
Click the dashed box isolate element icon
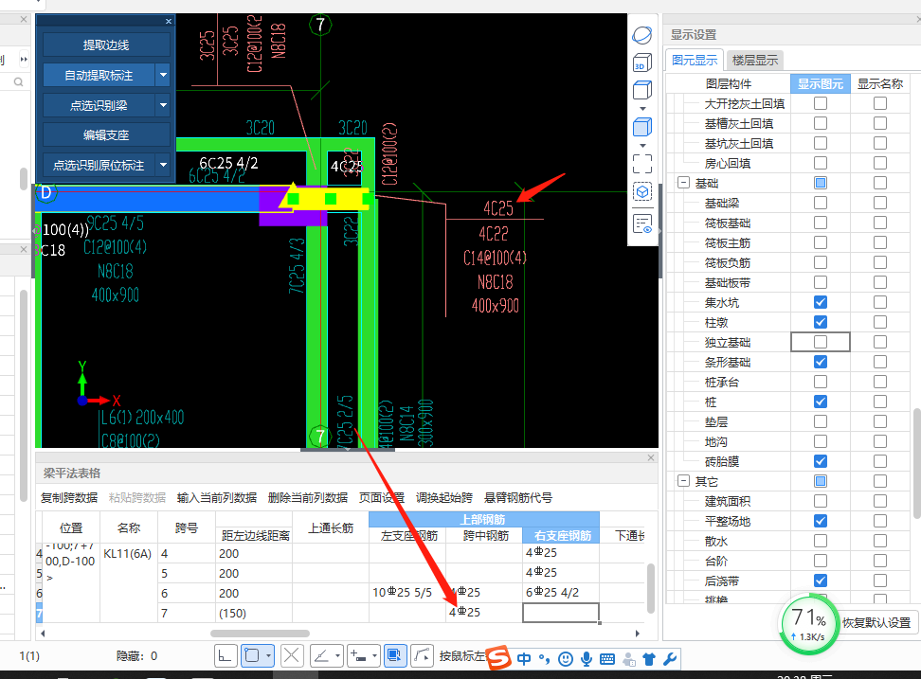point(642,191)
